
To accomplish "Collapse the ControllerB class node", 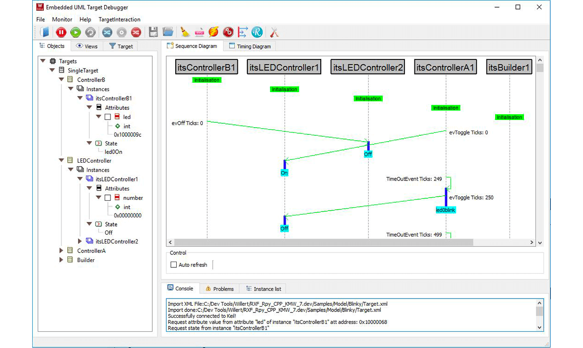I will pos(61,80).
